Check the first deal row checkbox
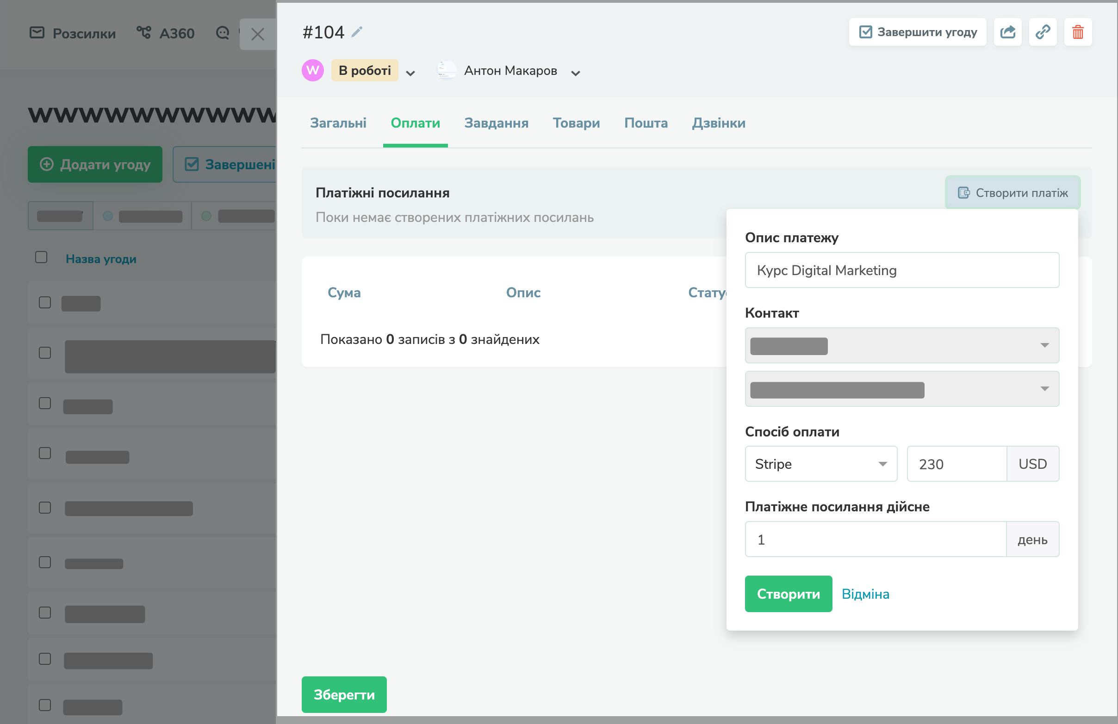Image resolution: width=1118 pixels, height=724 pixels. tap(44, 302)
